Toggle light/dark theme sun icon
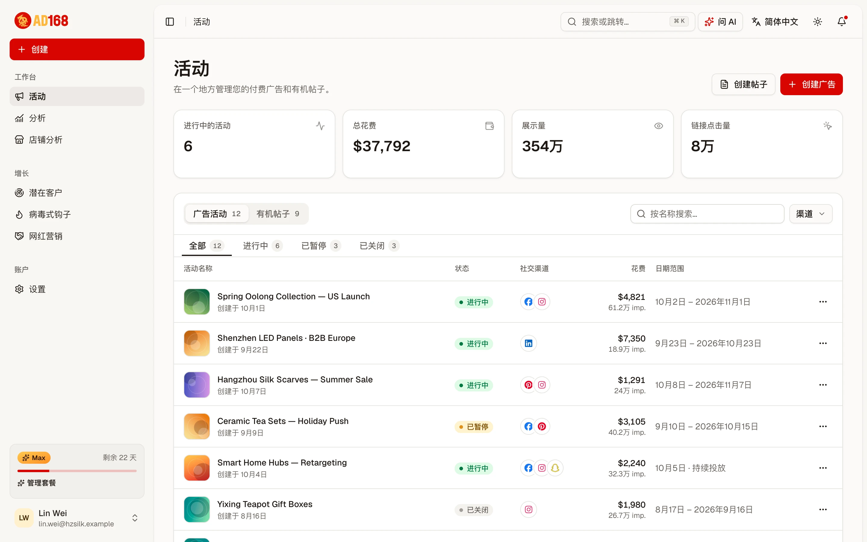Image resolution: width=867 pixels, height=542 pixels. [818, 22]
